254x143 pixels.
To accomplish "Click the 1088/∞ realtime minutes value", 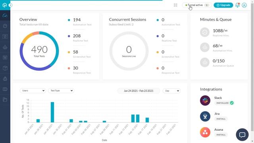I will coord(220,31).
